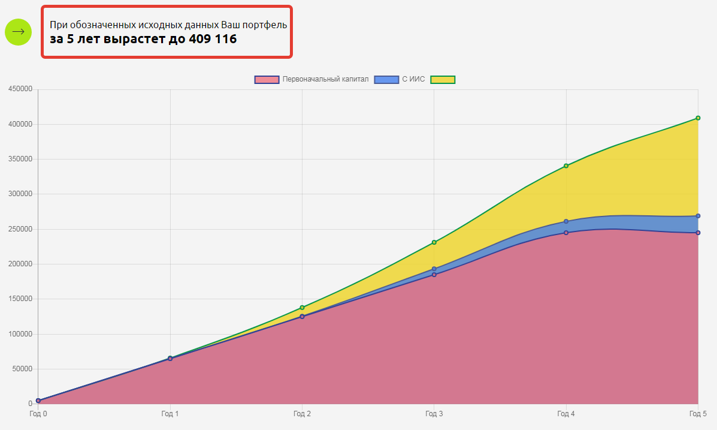Select the red data point at Год 2
Screen dimensions: 717x430
pyautogui.click(x=302, y=317)
